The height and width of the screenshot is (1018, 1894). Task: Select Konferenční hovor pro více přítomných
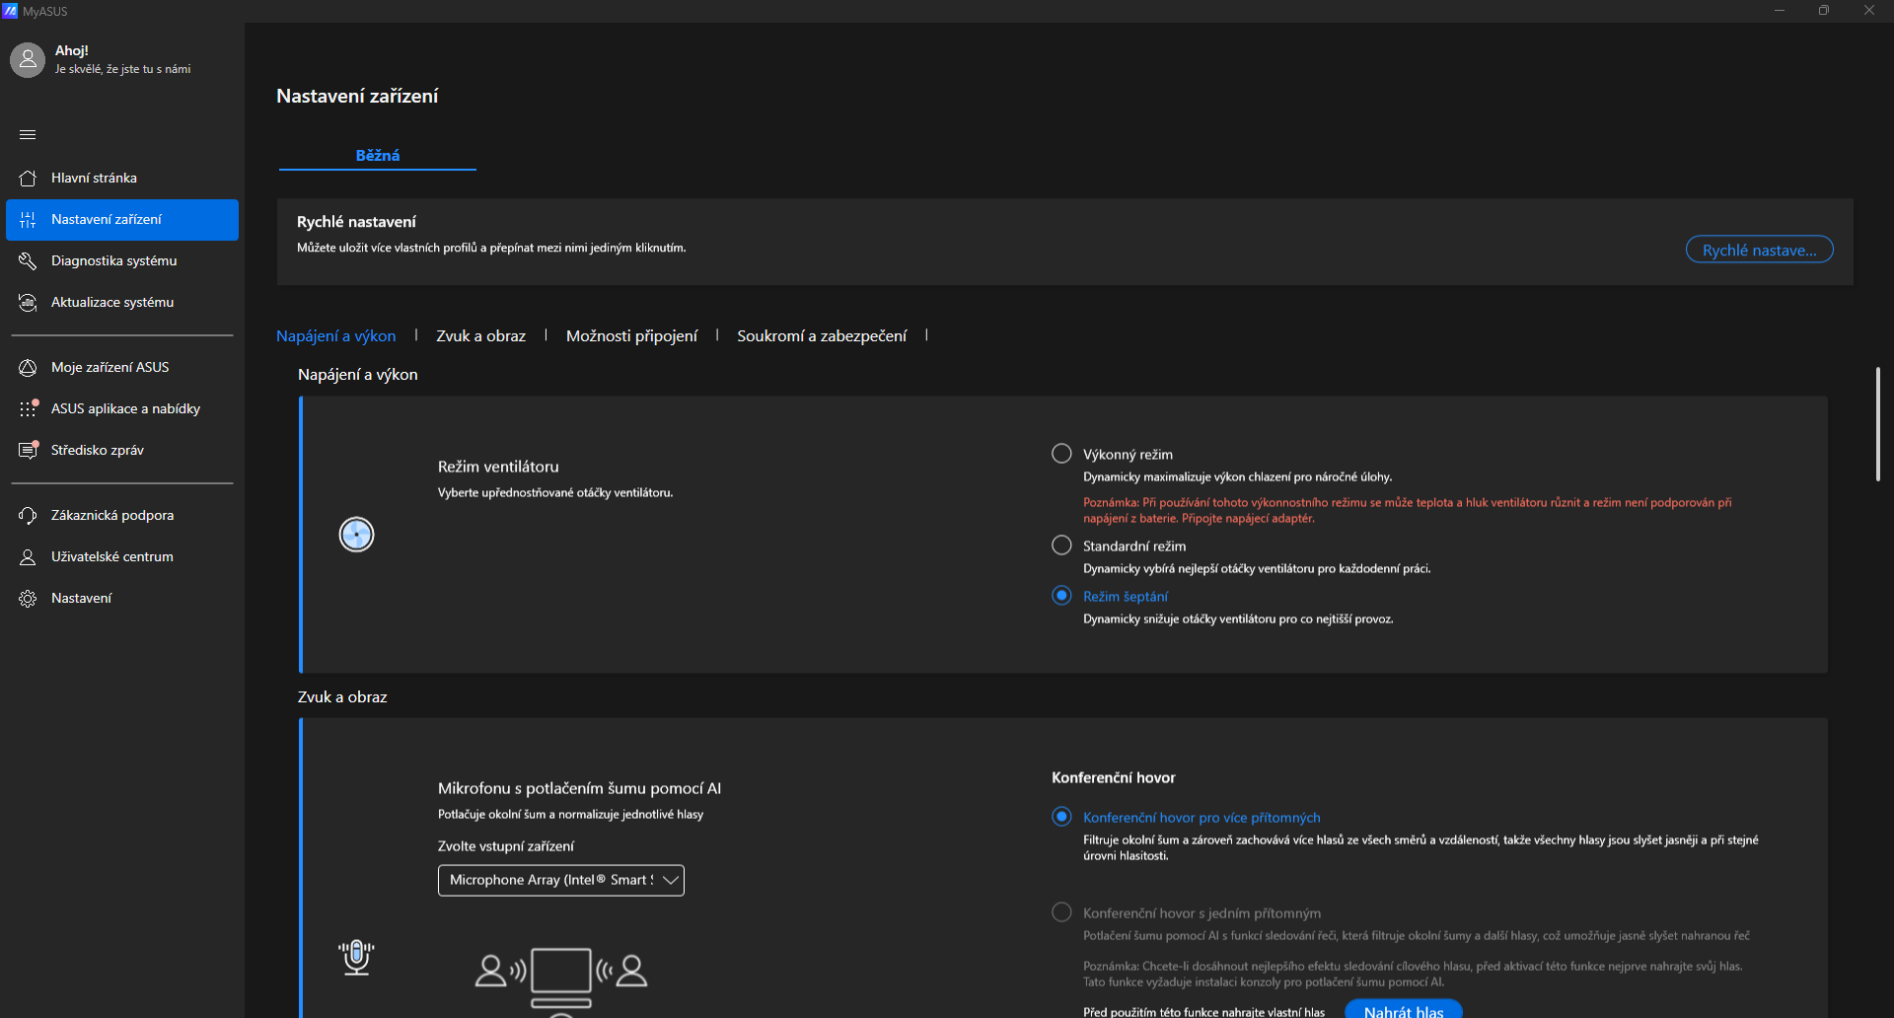click(1061, 817)
